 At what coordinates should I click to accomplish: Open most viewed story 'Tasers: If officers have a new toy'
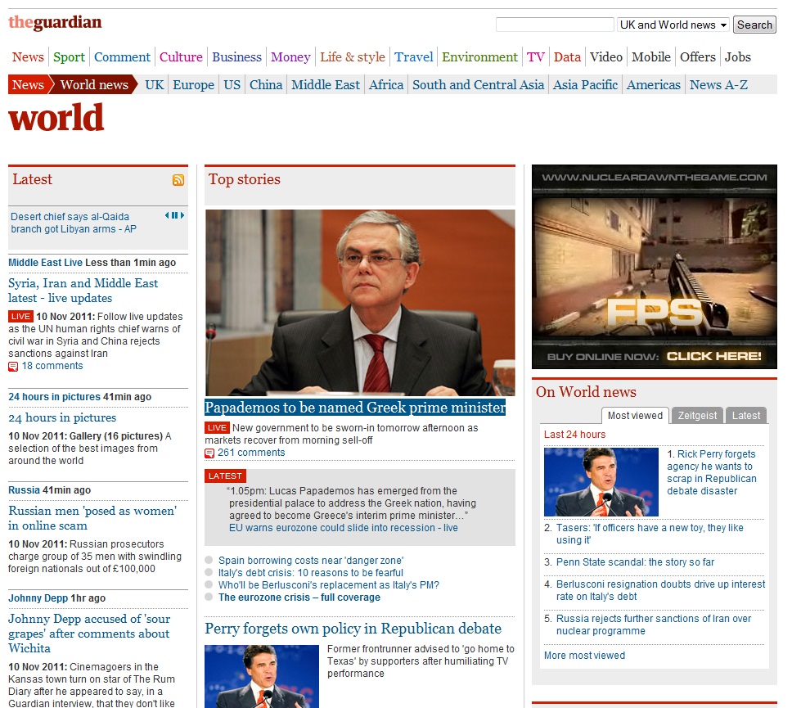[650, 534]
